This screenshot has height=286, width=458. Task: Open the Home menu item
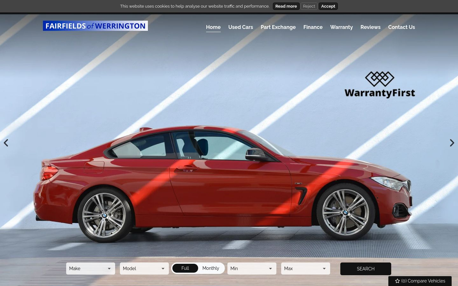coord(213,27)
